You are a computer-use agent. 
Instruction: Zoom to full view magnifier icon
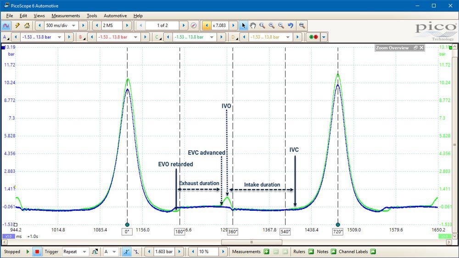(x=302, y=26)
